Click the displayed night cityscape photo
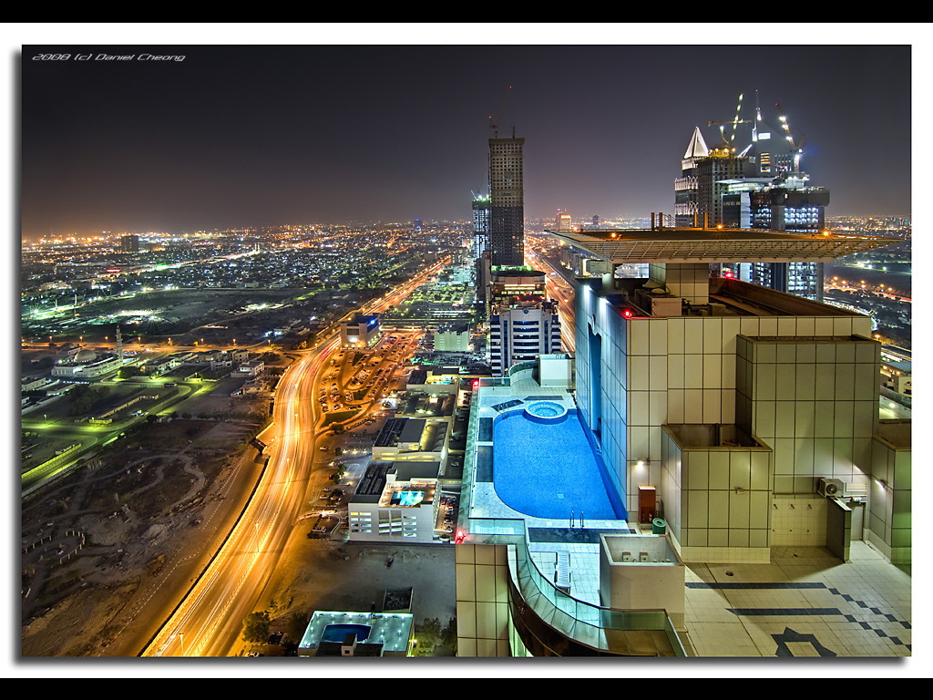The image size is (933, 700). [466, 351]
